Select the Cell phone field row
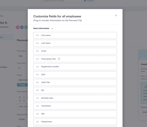The image size is (147, 127). pyautogui.click(x=75, y=106)
